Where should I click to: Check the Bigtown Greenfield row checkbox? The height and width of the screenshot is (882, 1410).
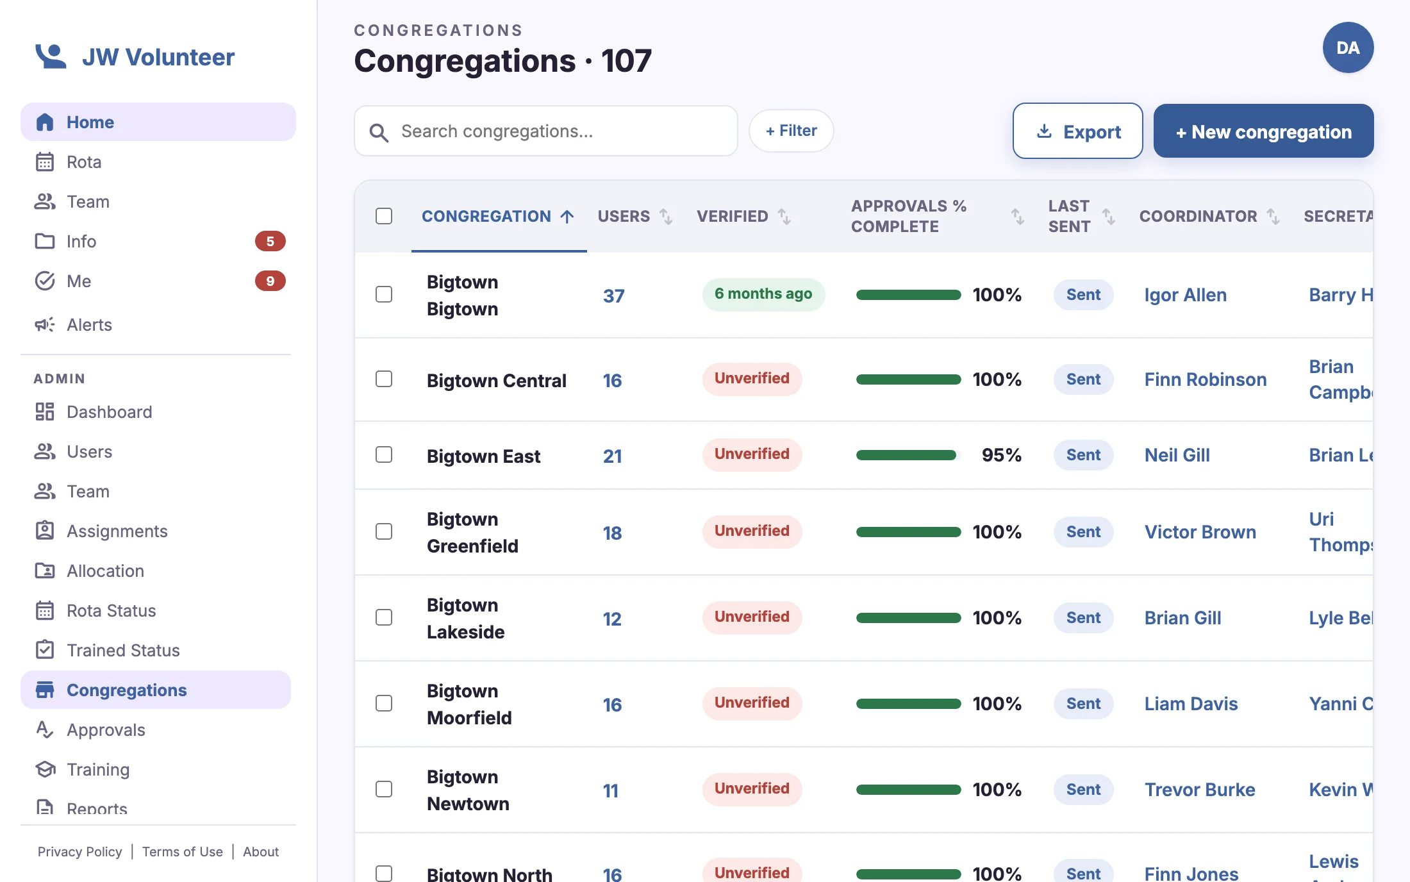pyautogui.click(x=384, y=531)
